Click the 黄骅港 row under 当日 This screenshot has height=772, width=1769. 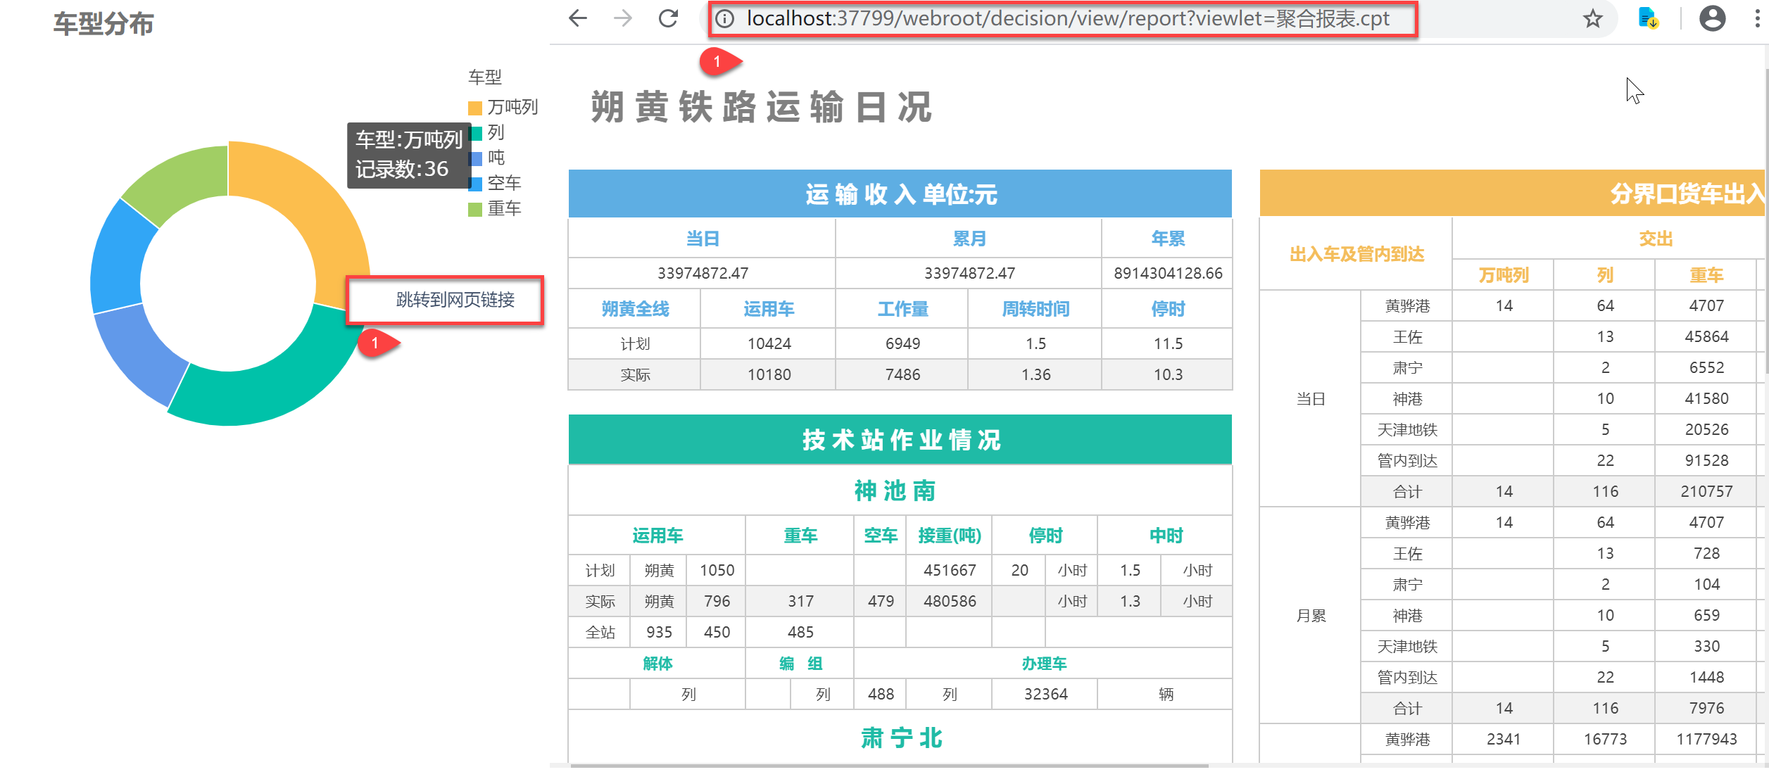(1406, 306)
